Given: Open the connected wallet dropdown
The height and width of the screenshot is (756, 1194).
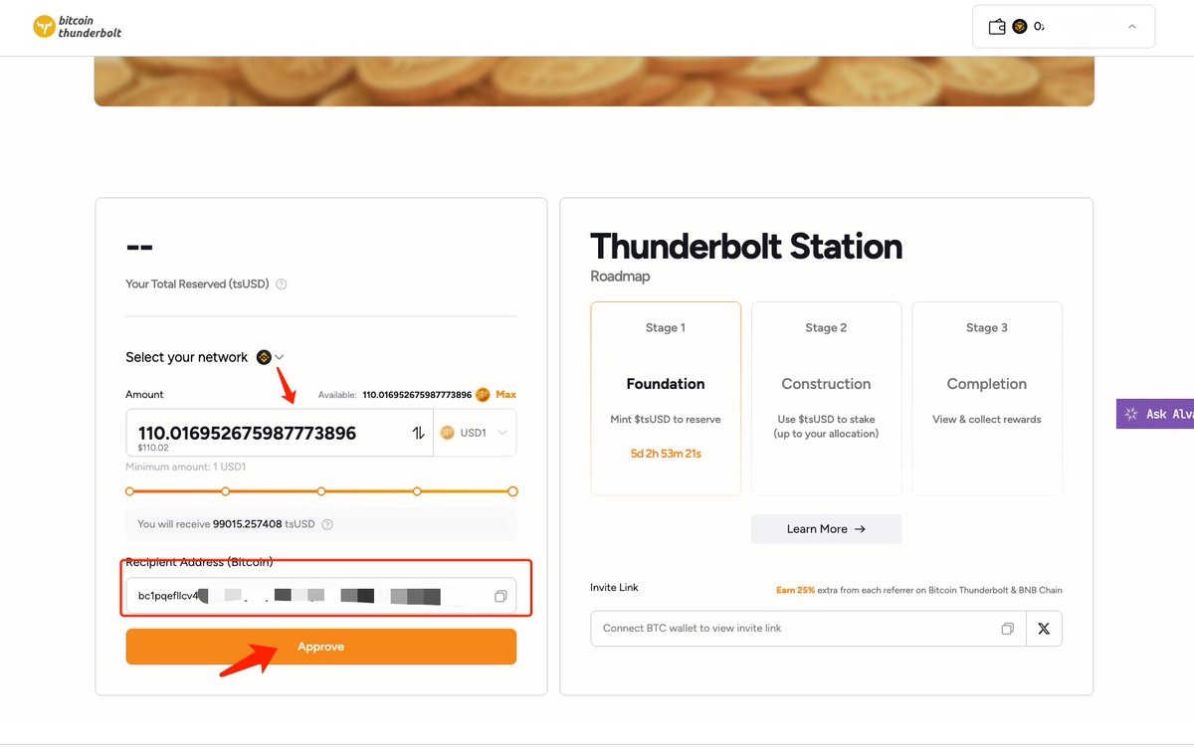Looking at the screenshot, I should 1064,27.
